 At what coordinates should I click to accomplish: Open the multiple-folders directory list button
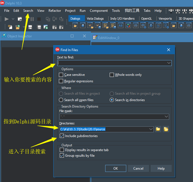pos(166,129)
